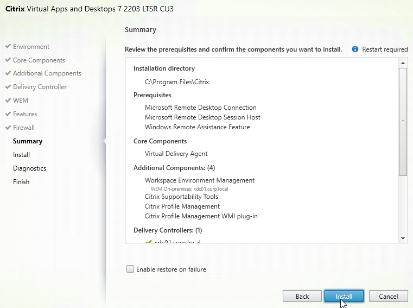Click Microsoft Remote Desktop Connection prerequisite

200,108
